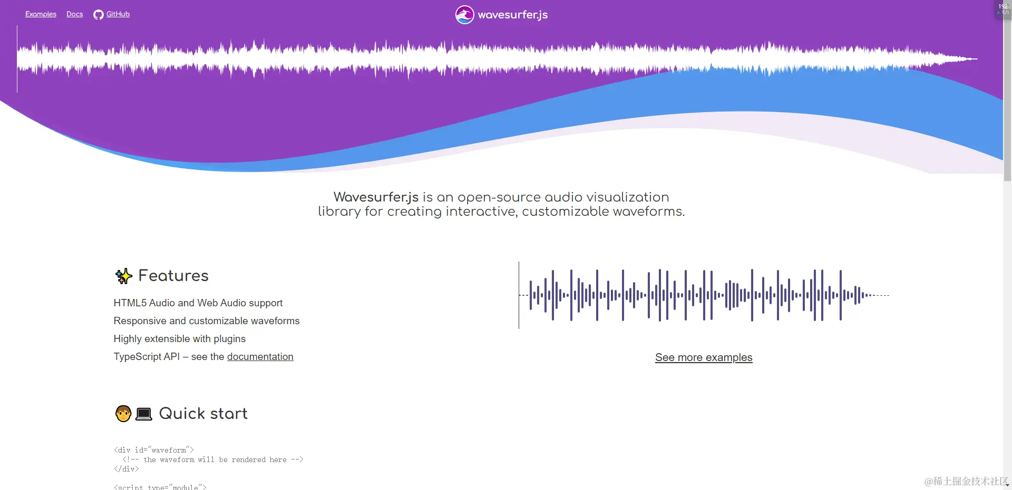Image resolution: width=1012 pixels, height=490 pixels.
Task: Open See more examples
Action: [704, 357]
